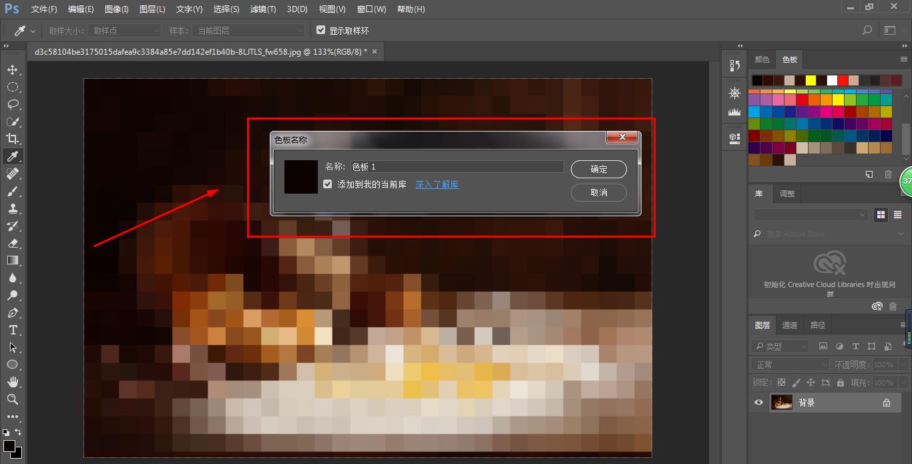Select the Lasso tool

tap(12, 104)
